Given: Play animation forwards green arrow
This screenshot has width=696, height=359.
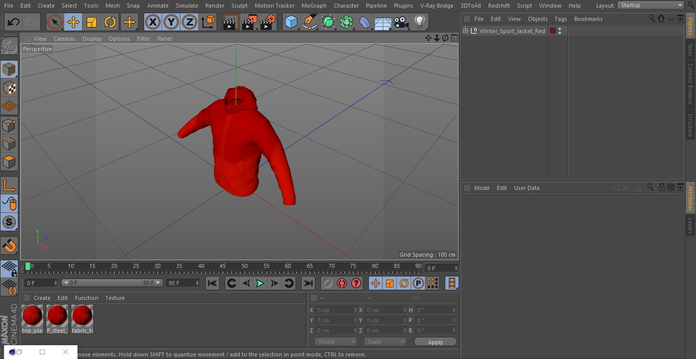Looking at the screenshot, I should point(260,283).
